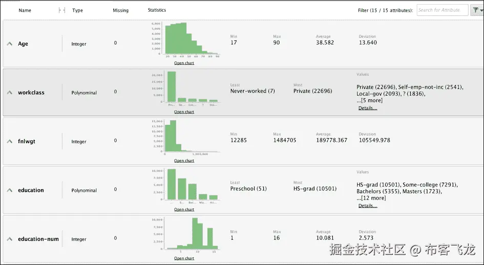Sort by the Name column header
The width and height of the screenshot is (484, 265).
pos(25,10)
